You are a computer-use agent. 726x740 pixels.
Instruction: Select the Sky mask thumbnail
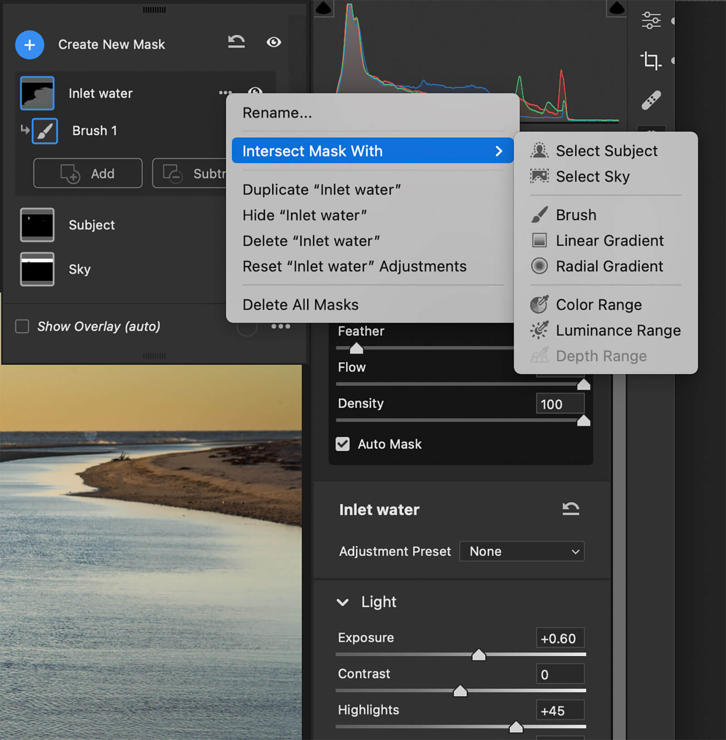[x=37, y=269]
